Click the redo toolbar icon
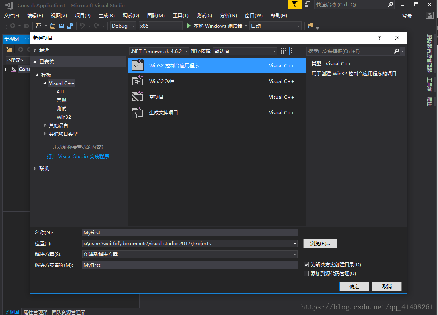Viewport: 438px width, 315px height. click(96, 26)
